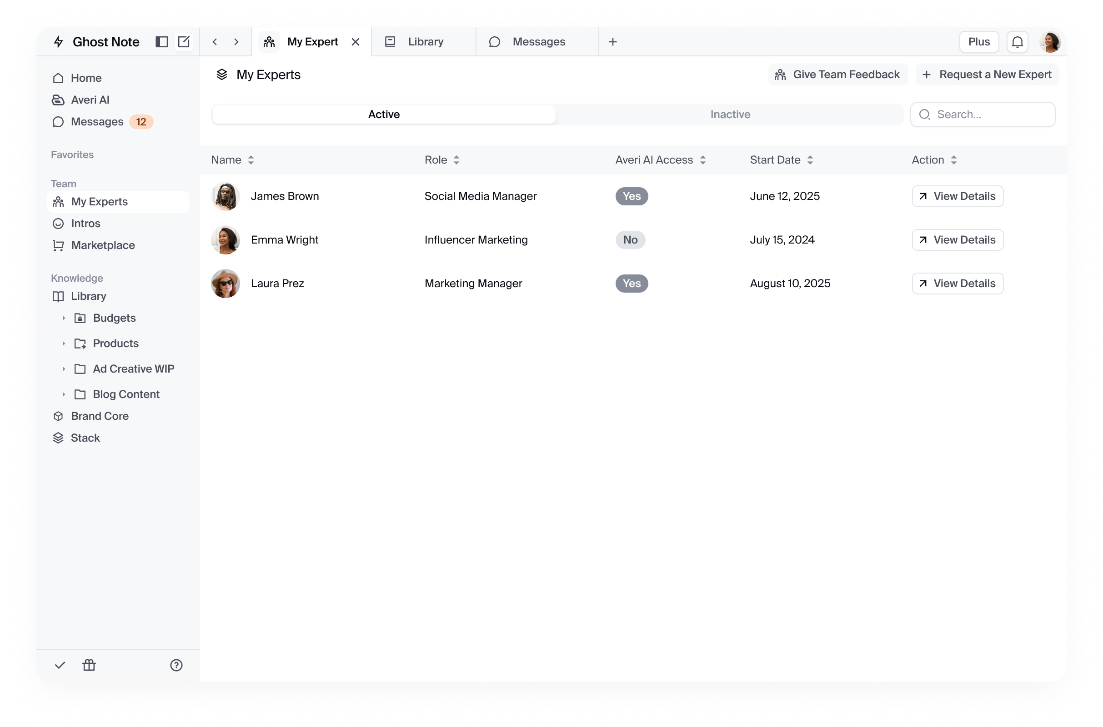Screen dimensions: 1103x727
Task: Go back with the left arrow
Action: (215, 42)
